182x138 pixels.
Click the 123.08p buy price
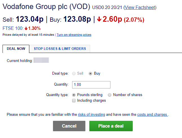(x=77, y=19)
